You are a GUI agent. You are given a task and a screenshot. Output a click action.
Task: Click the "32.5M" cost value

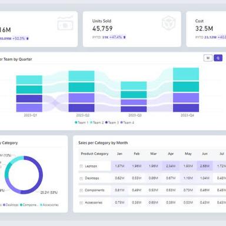[204, 29]
